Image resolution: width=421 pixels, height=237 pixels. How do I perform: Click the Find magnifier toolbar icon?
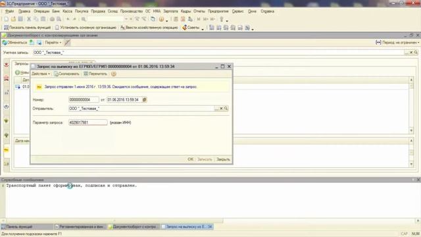pos(84,19)
